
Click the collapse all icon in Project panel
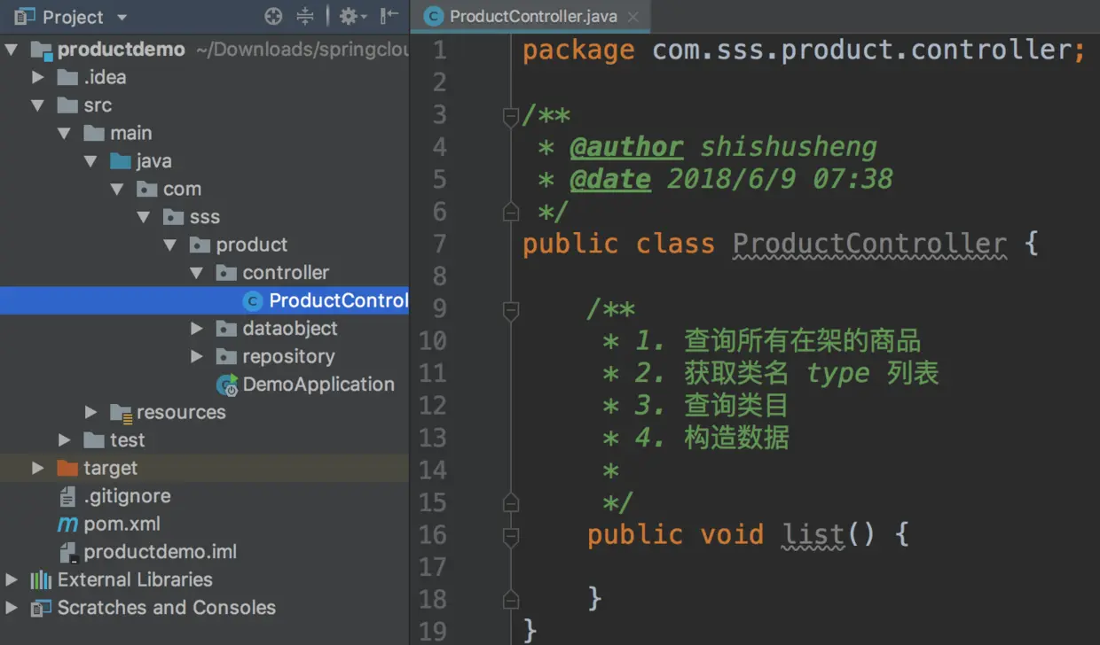pyautogui.click(x=305, y=16)
